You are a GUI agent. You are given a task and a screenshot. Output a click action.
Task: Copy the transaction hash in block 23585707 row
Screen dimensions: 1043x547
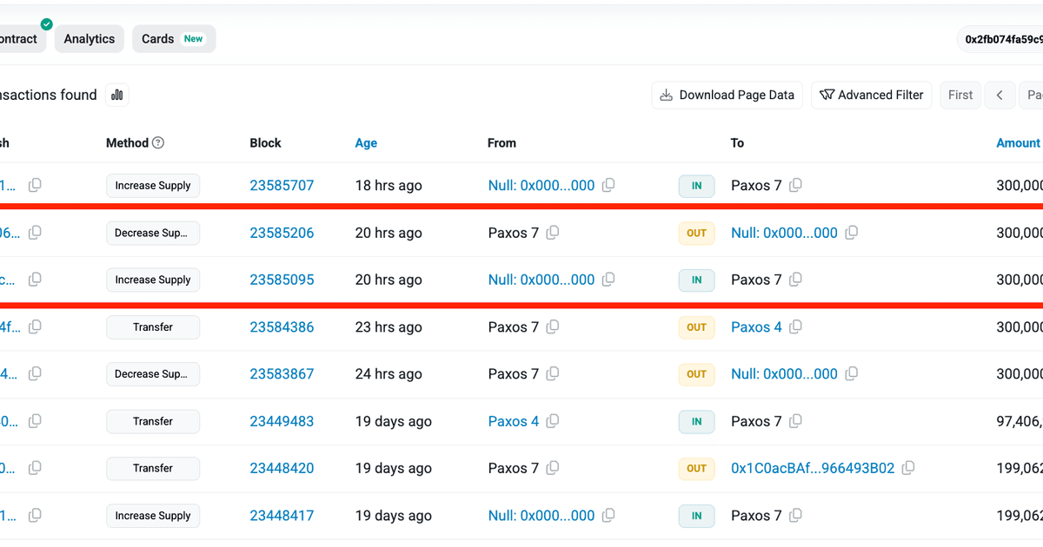tap(35, 185)
